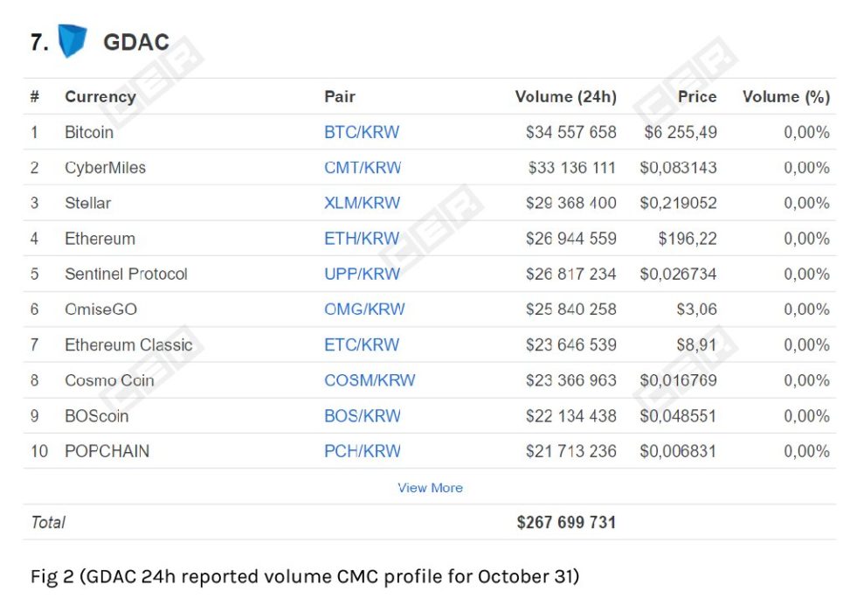
Task: Click the Total row value
Action: [x=568, y=522]
